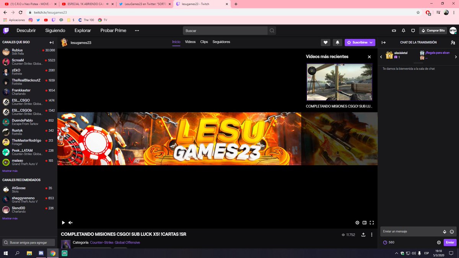459x258 pixels.
Task: Open the notifications bell in top bar
Action: 404,31
